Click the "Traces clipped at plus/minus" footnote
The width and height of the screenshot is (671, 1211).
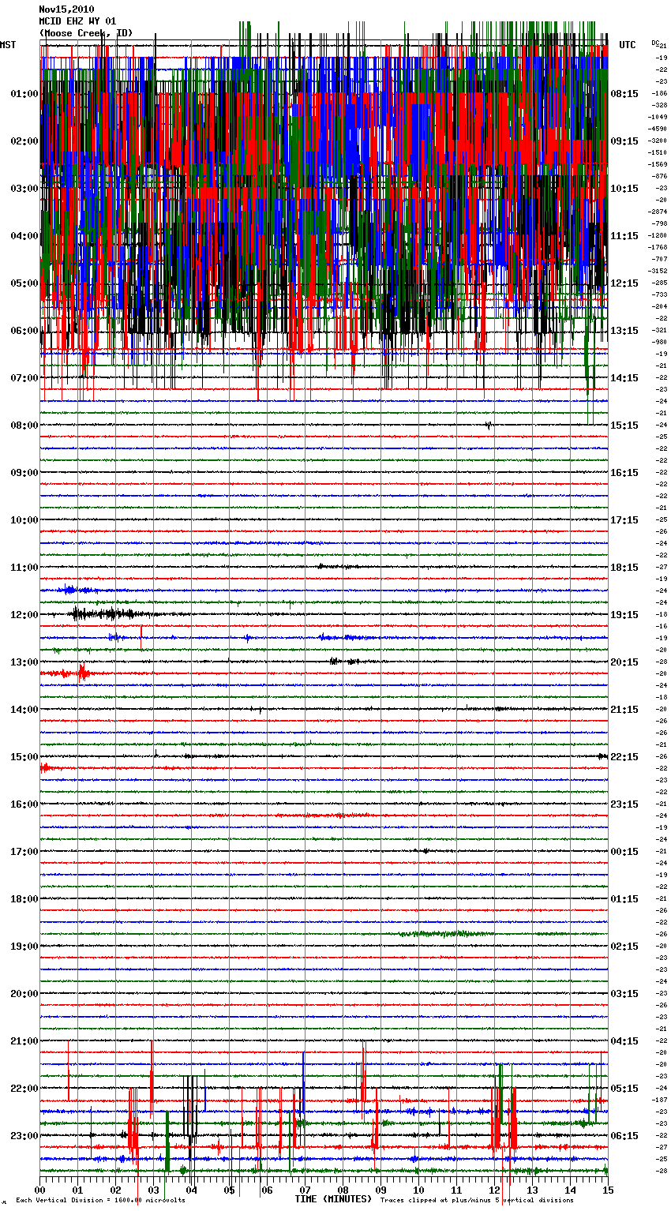click(477, 1201)
